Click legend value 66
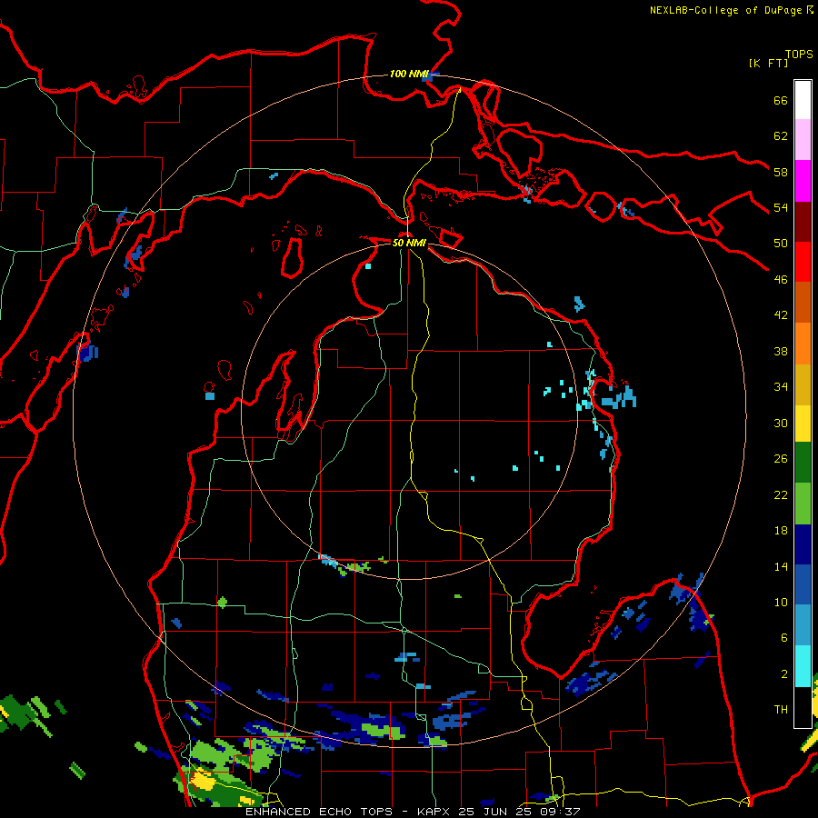This screenshot has width=818, height=818. 781,100
